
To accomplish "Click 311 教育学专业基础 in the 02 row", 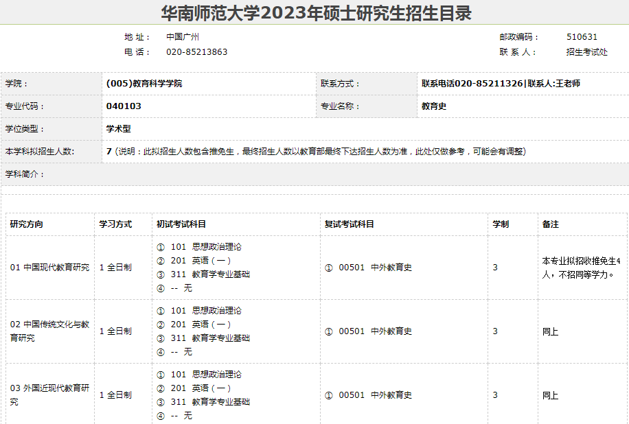I will (210, 338).
